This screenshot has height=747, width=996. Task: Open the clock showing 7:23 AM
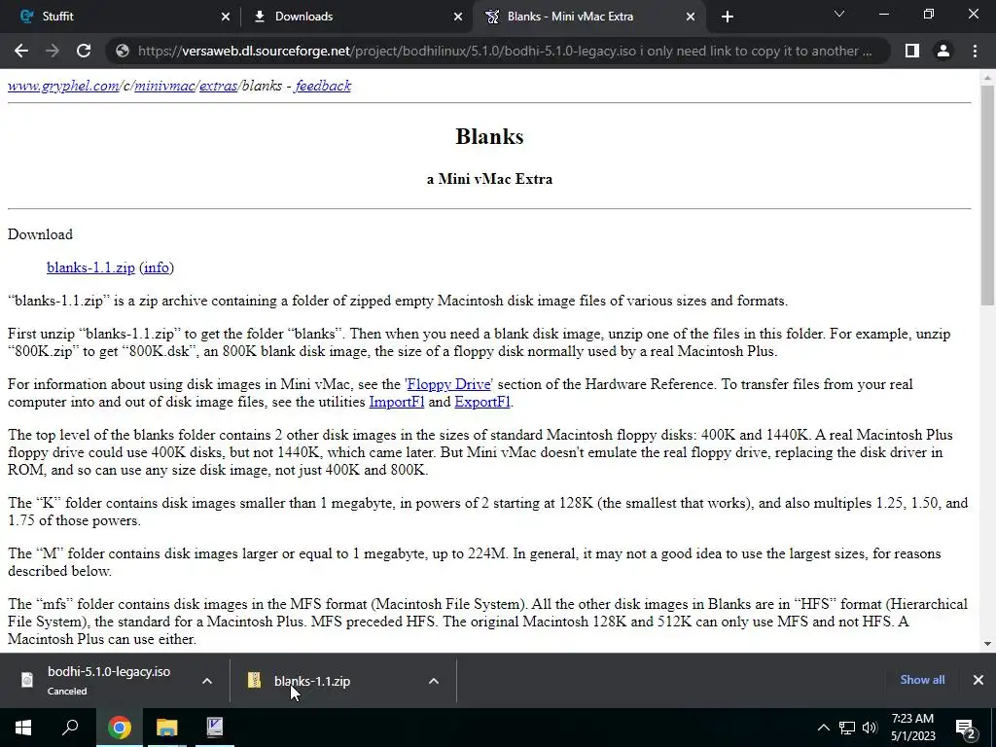pos(912,728)
